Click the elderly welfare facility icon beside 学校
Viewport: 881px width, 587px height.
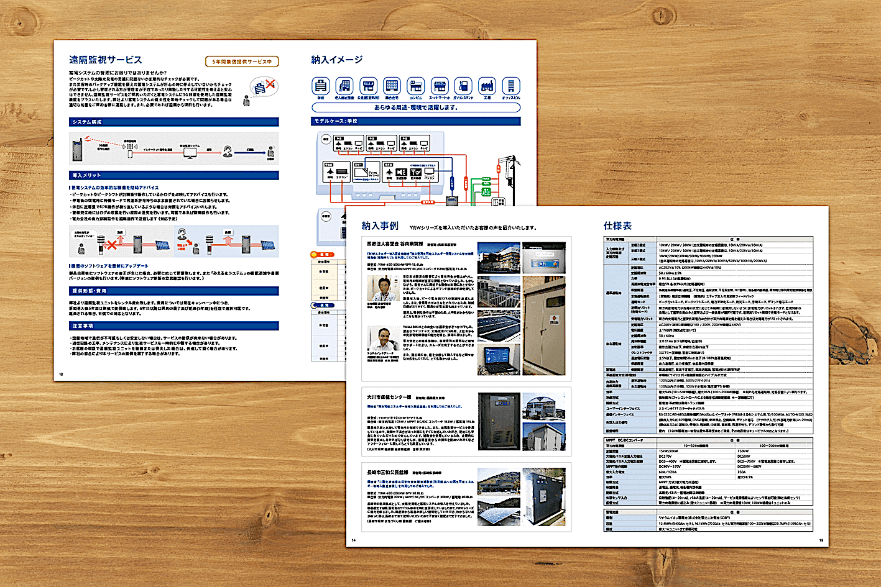(x=344, y=86)
